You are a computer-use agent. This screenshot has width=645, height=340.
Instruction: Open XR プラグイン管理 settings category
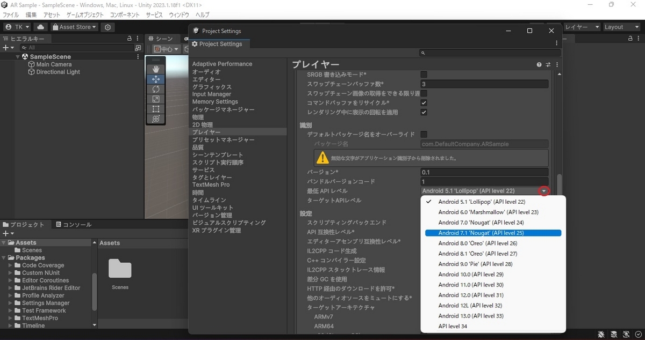click(x=217, y=231)
